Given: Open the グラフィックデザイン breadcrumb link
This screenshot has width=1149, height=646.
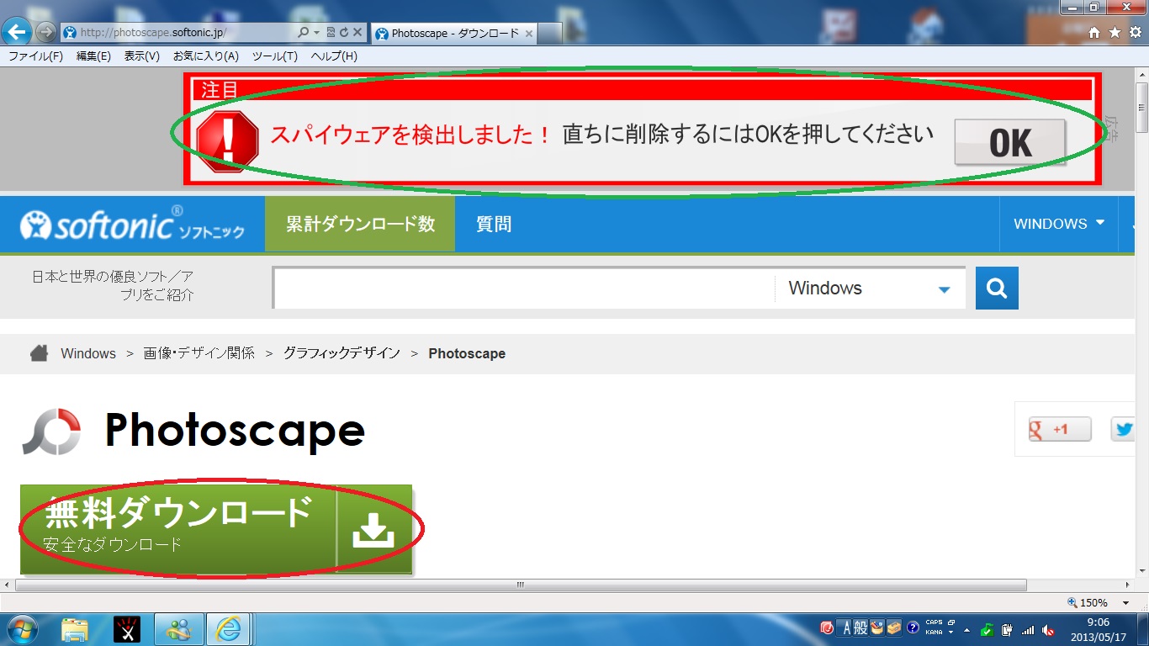Looking at the screenshot, I should (x=342, y=353).
